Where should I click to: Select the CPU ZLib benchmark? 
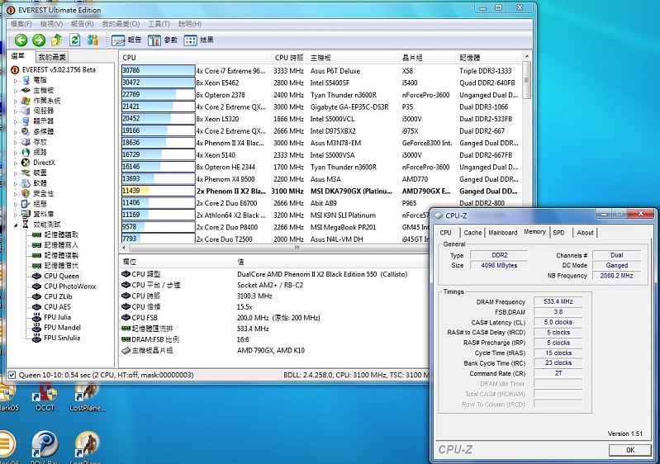58,296
